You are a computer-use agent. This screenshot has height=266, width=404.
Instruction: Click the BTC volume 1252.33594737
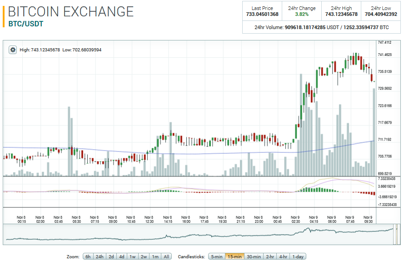pyautogui.click(x=361, y=27)
